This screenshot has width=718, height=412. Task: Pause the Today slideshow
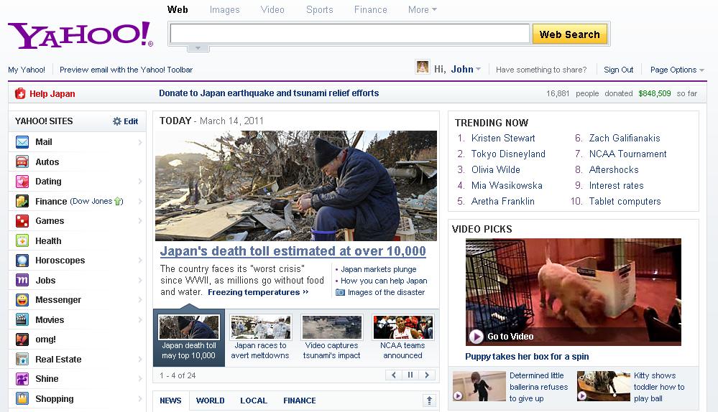pos(410,375)
